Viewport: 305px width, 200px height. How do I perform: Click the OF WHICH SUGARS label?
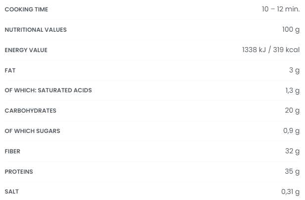click(x=32, y=131)
